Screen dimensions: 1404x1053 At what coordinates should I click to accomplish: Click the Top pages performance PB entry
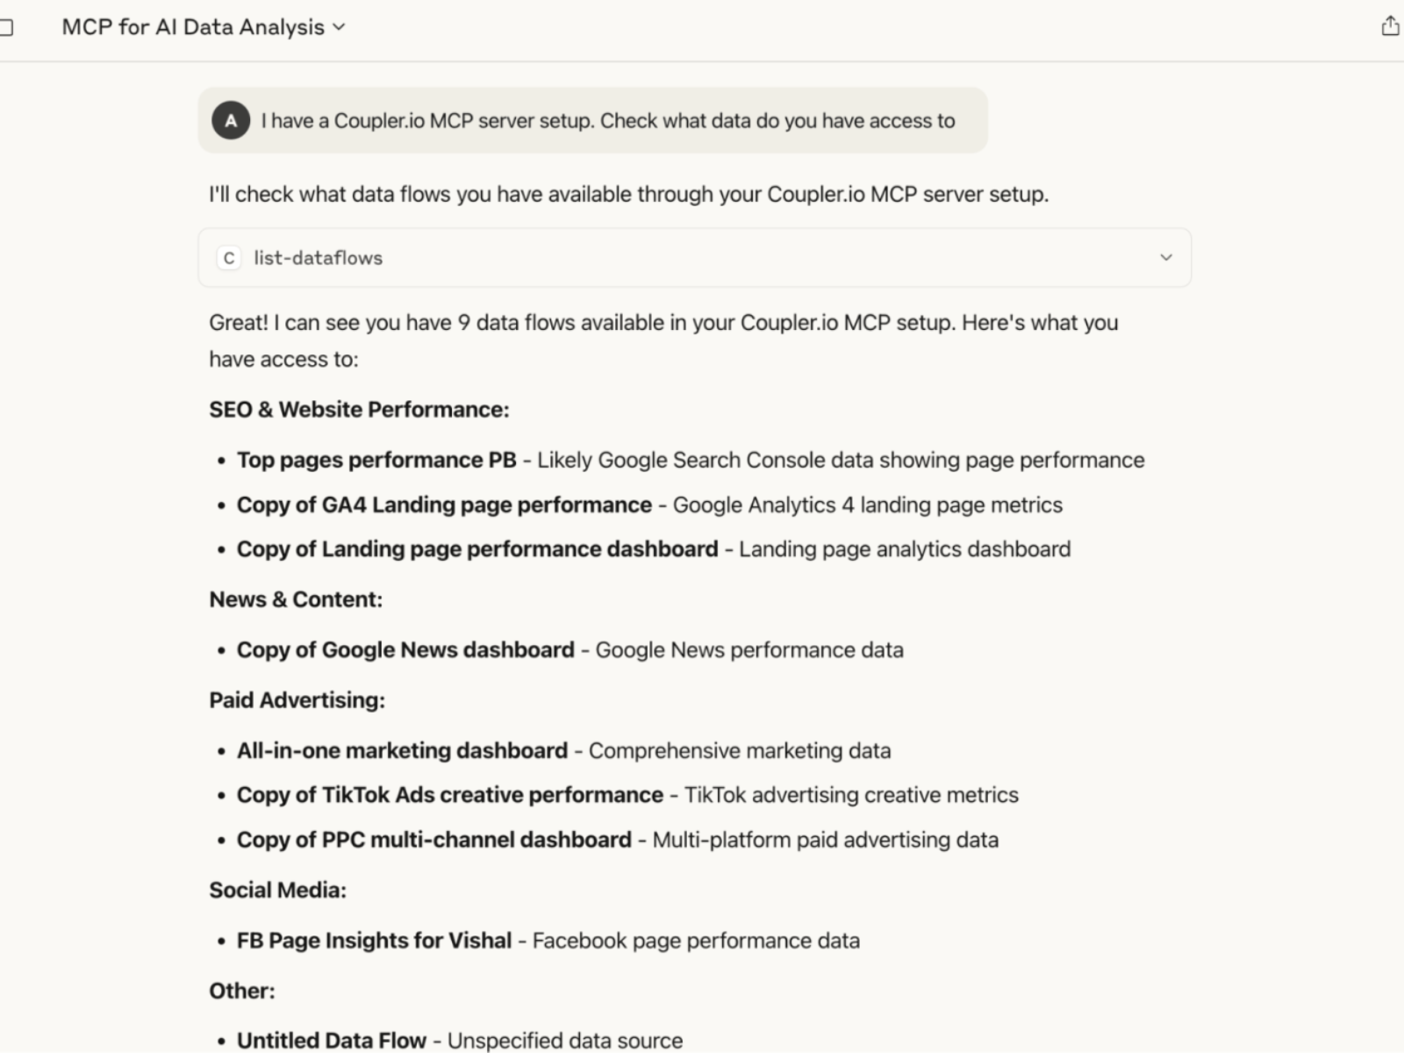(x=376, y=460)
